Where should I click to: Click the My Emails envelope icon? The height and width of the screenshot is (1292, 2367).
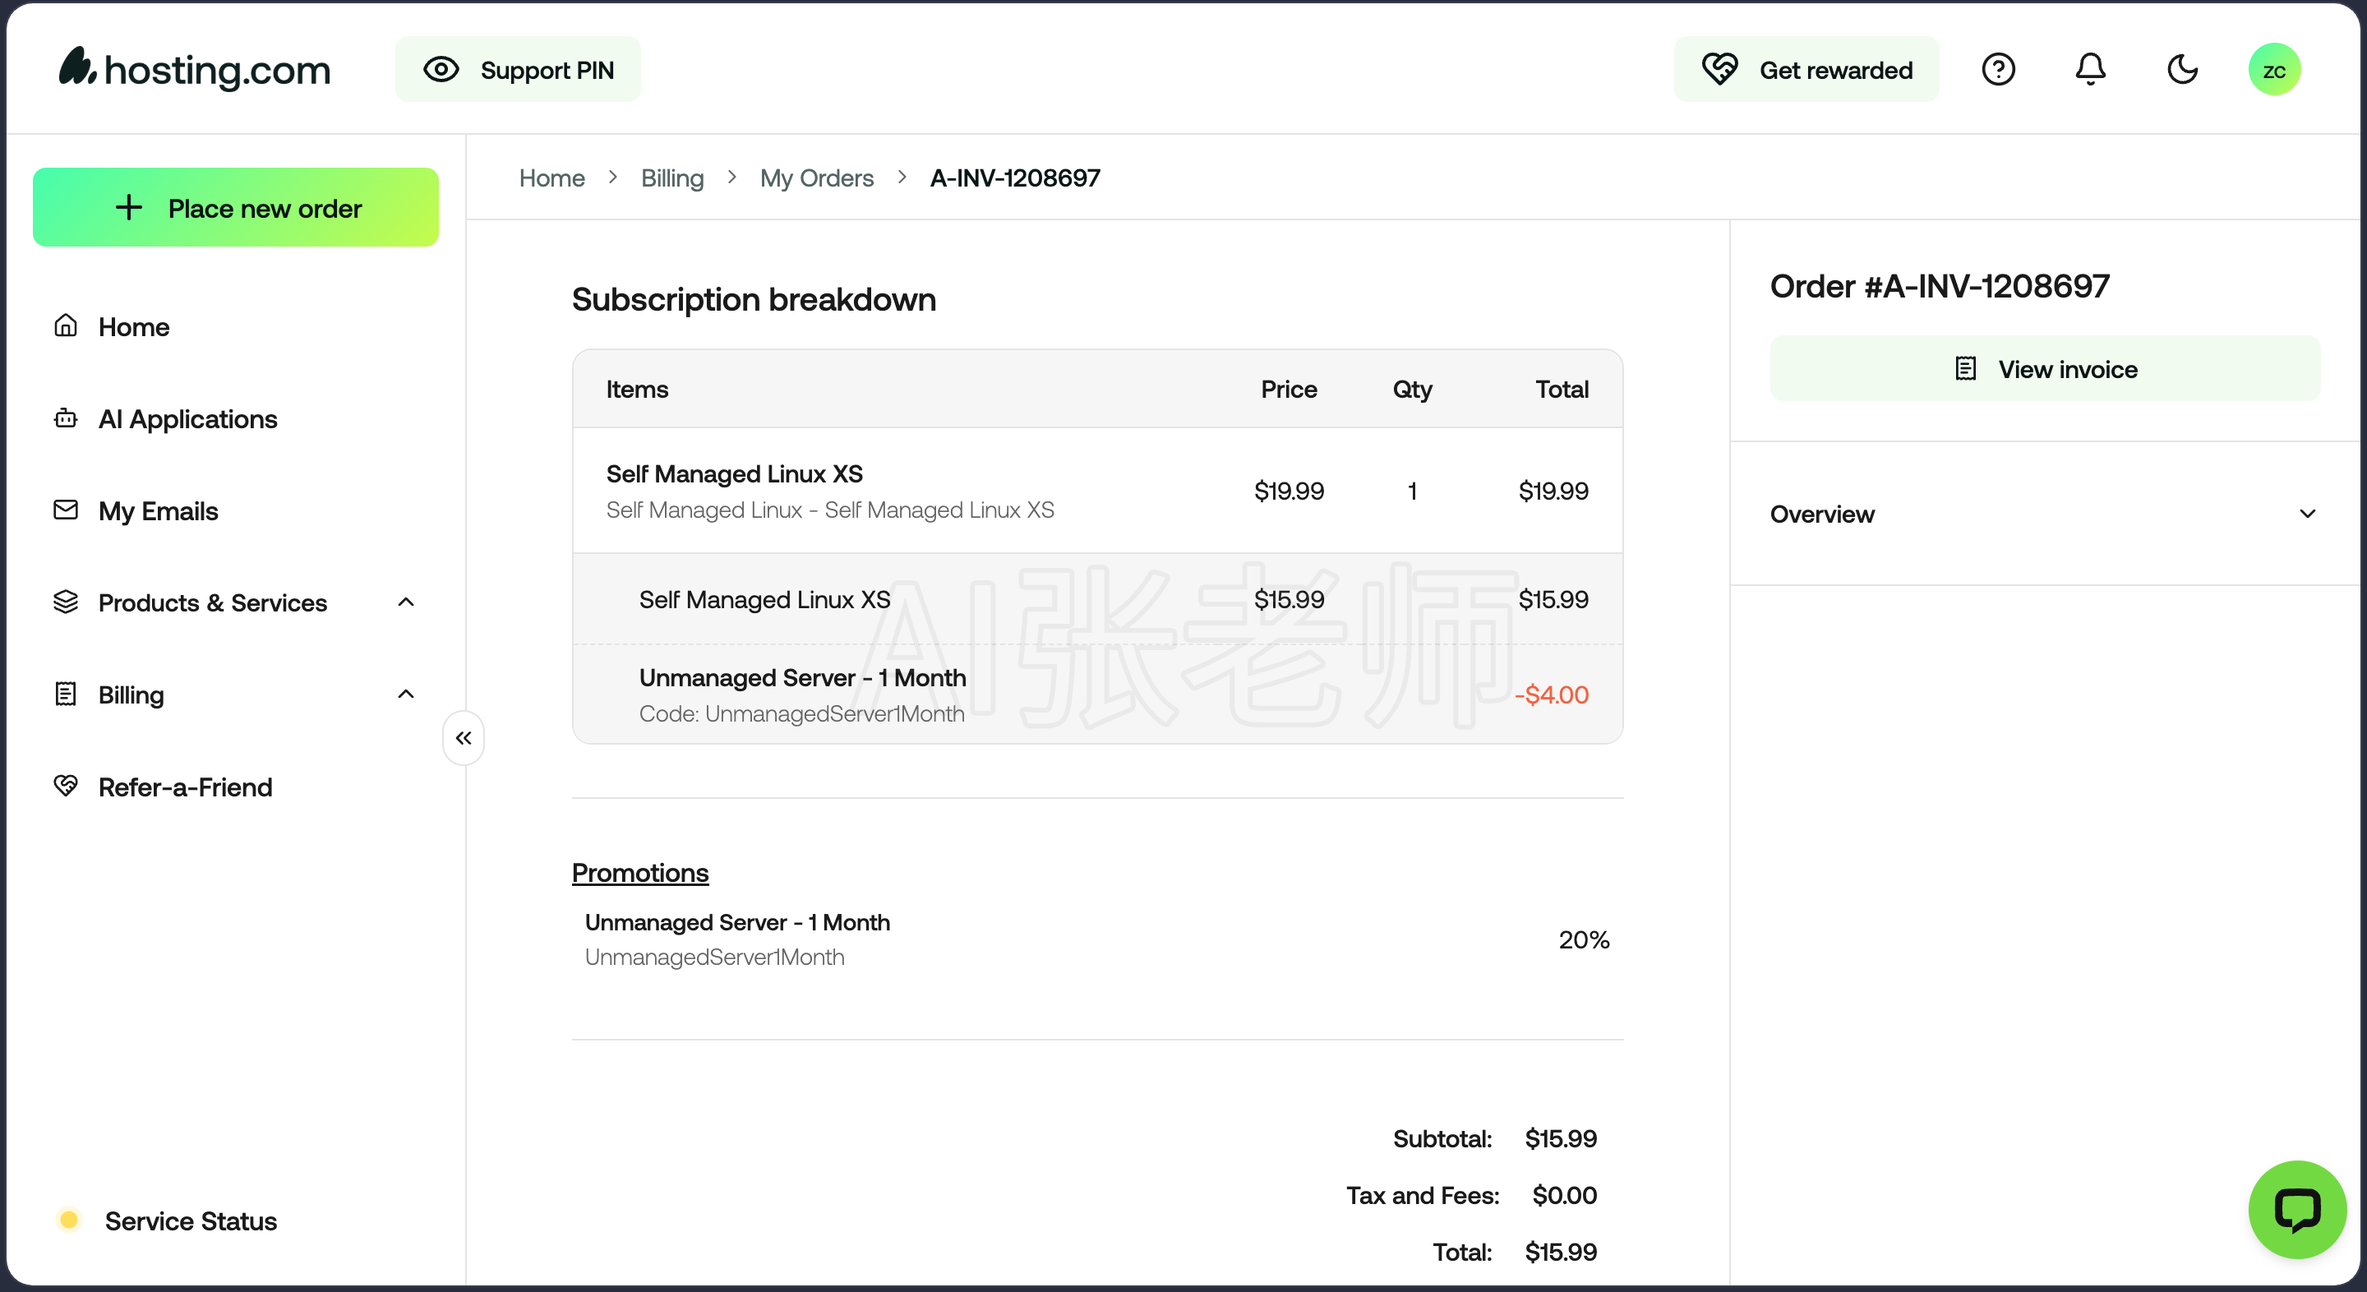[x=65, y=509]
